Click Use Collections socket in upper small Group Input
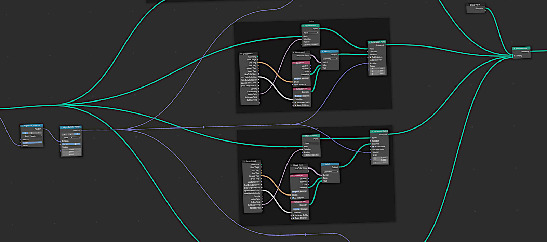This screenshot has height=242, width=547. pyautogui.click(x=310, y=55)
